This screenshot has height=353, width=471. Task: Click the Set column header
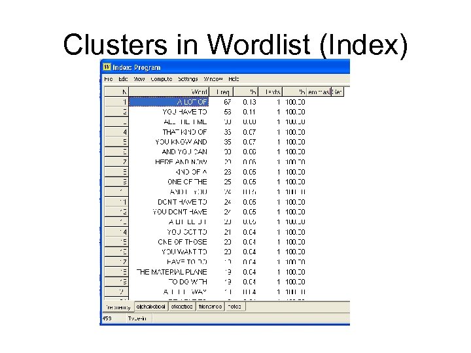click(337, 92)
